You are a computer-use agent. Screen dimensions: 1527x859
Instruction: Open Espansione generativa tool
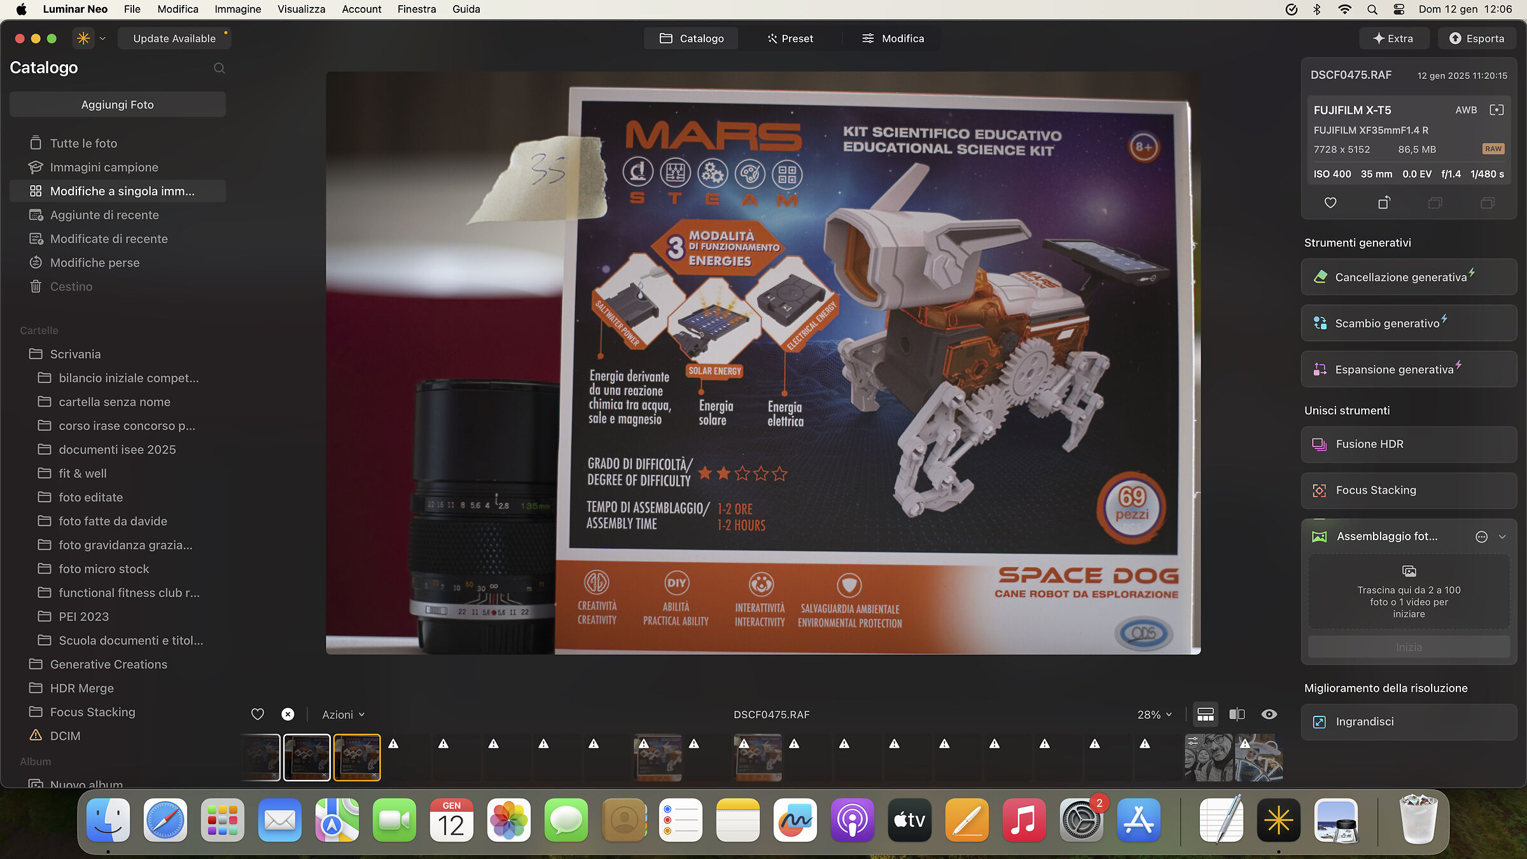[x=1409, y=369]
